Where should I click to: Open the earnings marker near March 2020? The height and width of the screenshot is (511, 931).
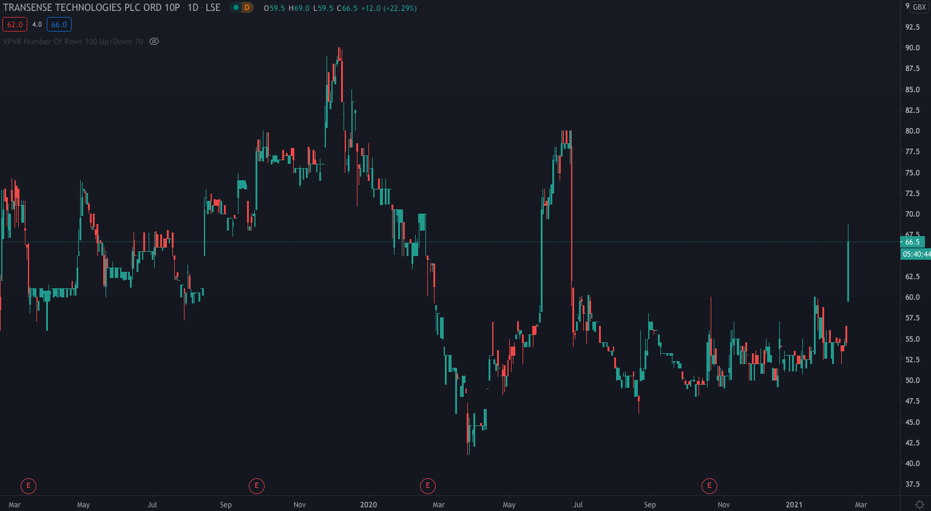coord(428,486)
